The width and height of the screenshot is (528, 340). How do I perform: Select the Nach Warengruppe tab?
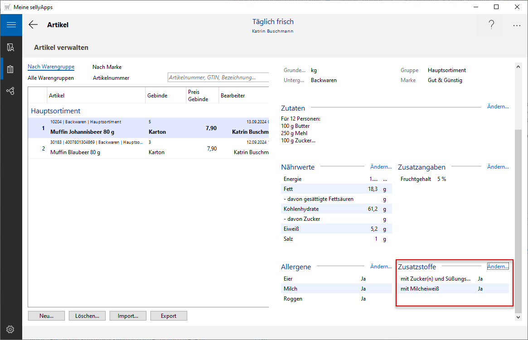pyautogui.click(x=51, y=67)
